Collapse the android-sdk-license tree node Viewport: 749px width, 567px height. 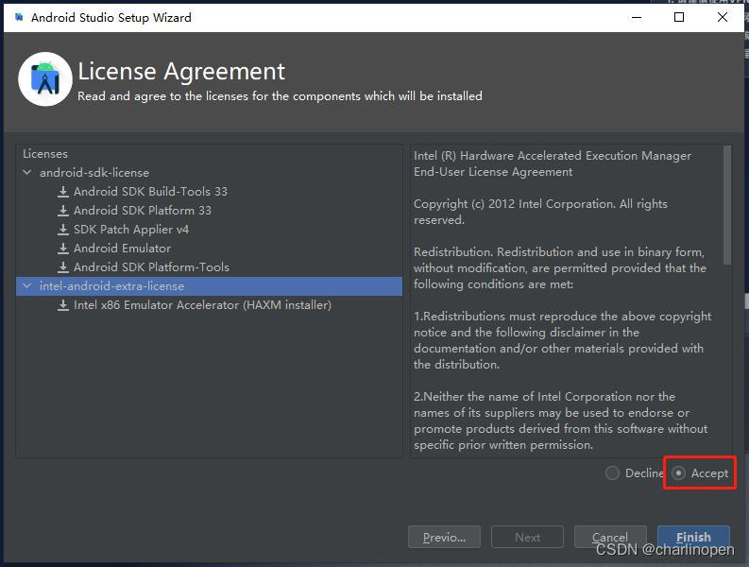point(27,173)
